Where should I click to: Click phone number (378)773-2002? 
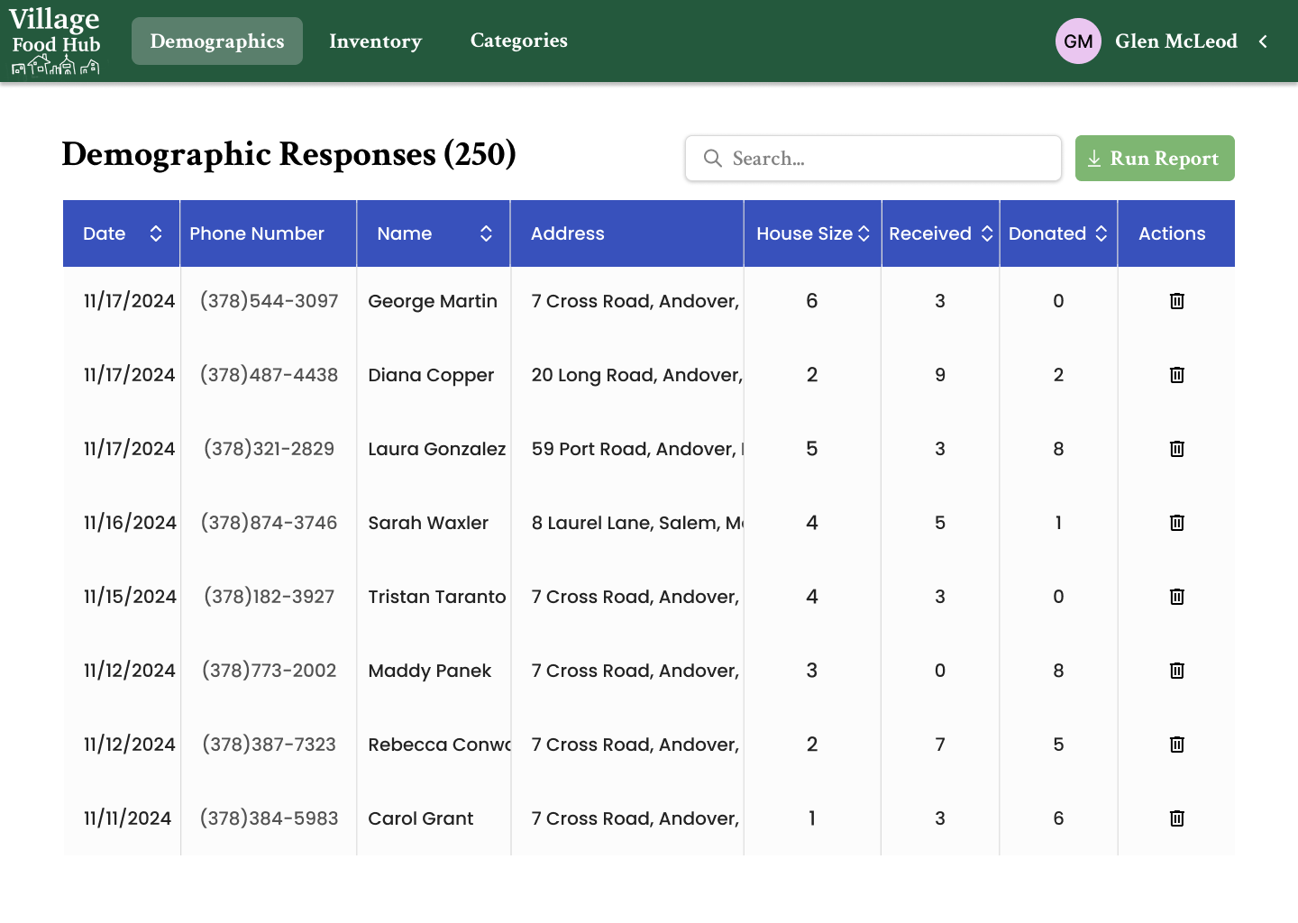269,671
